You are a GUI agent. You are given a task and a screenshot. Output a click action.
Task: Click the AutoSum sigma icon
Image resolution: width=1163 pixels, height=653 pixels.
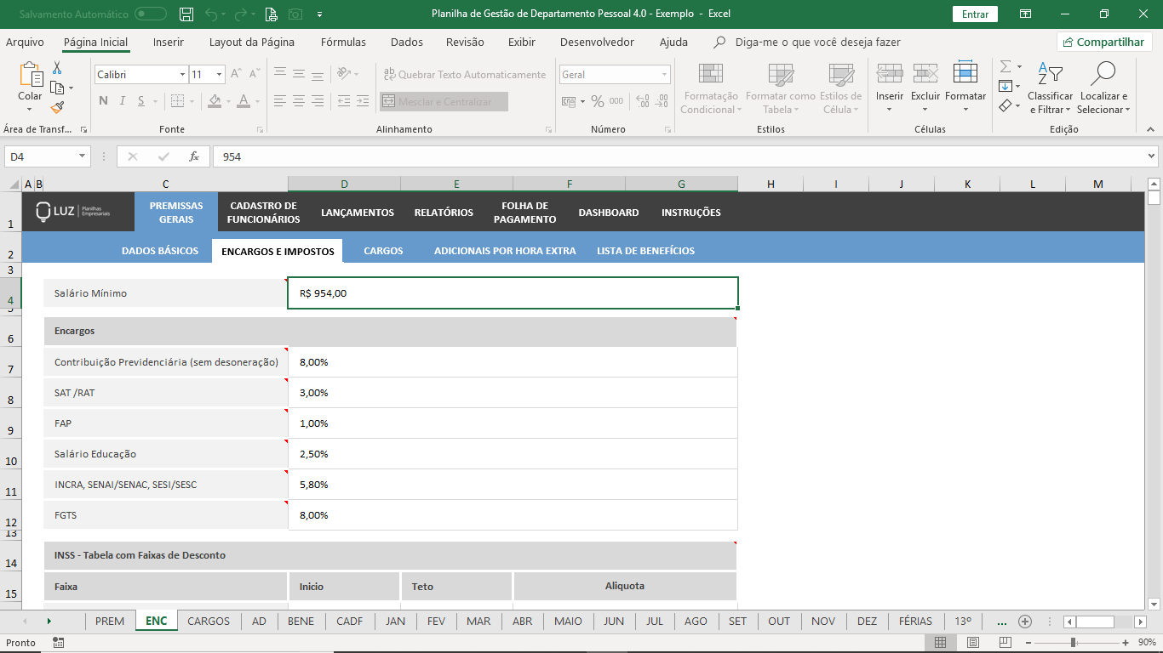point(1005,66)
